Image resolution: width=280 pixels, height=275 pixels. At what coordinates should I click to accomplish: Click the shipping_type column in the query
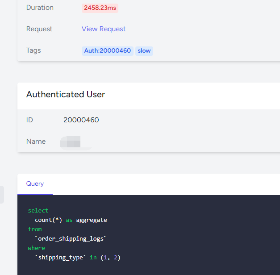click(60, 257)
